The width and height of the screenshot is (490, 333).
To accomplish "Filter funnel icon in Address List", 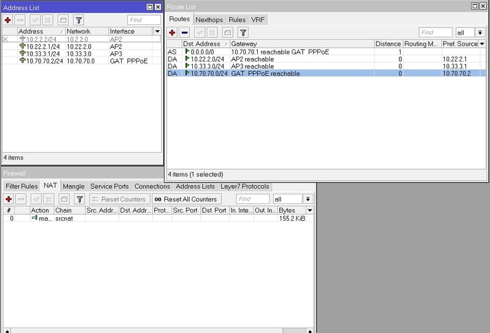I will point(79,20).
